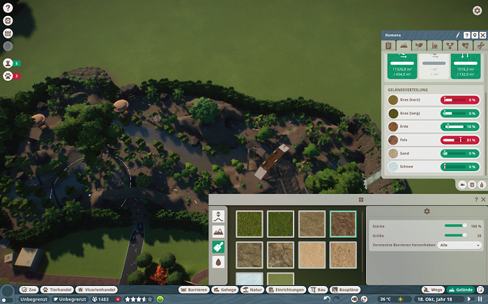This screenshot has width=488, height=304.
Task: Switch to the social hierarchy tab
Action: 450,46
